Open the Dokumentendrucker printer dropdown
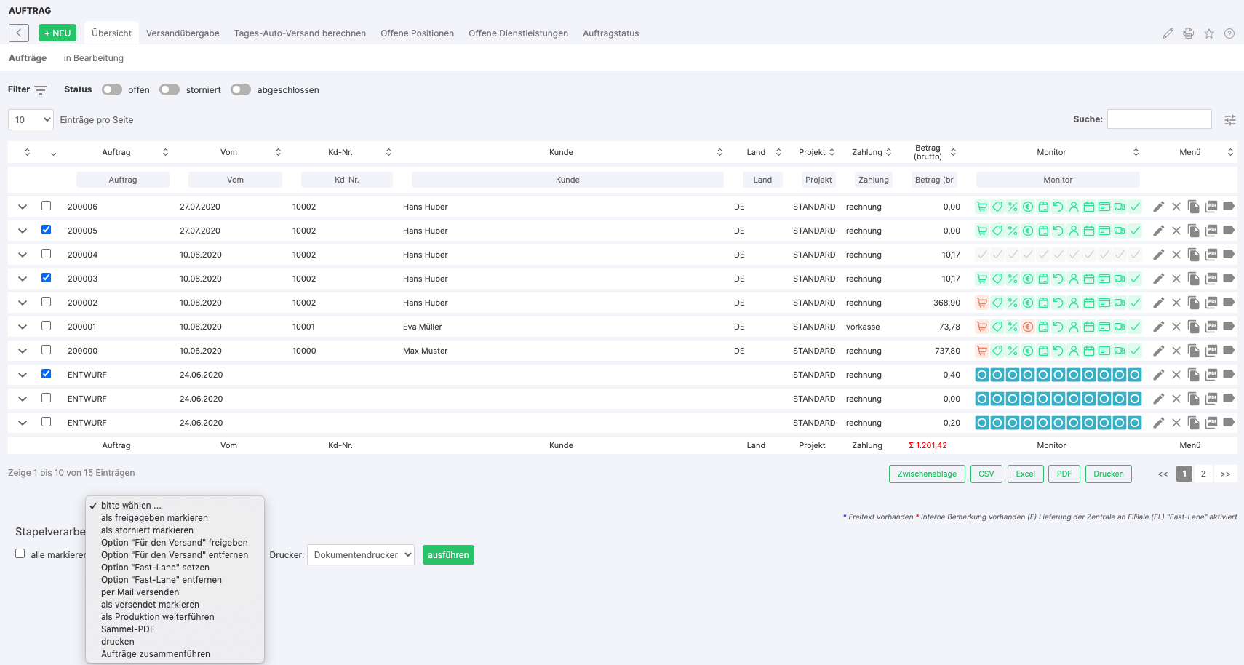The image size is (1244, 665). click(361, 555)
